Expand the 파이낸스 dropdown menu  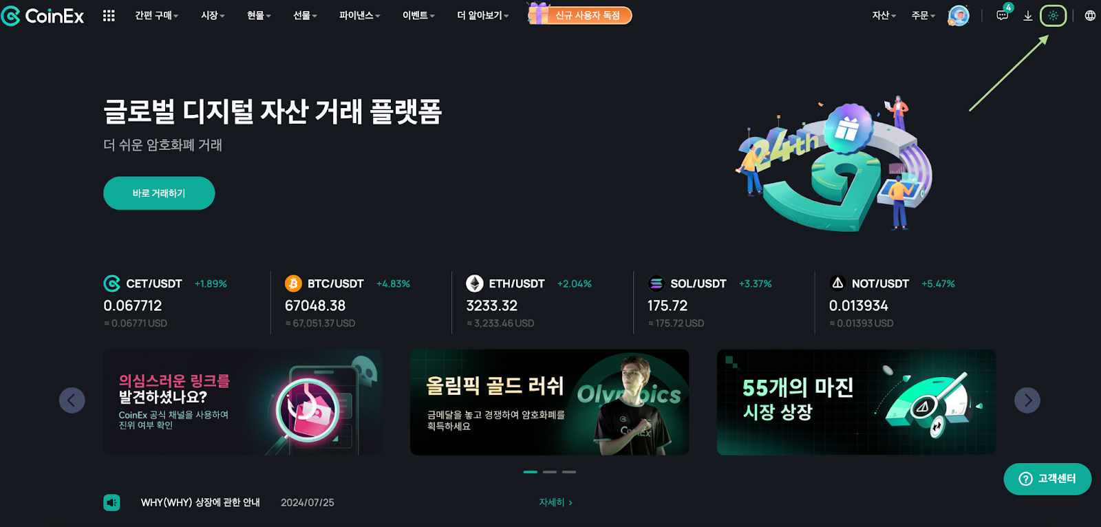click(x=359, y=16)
